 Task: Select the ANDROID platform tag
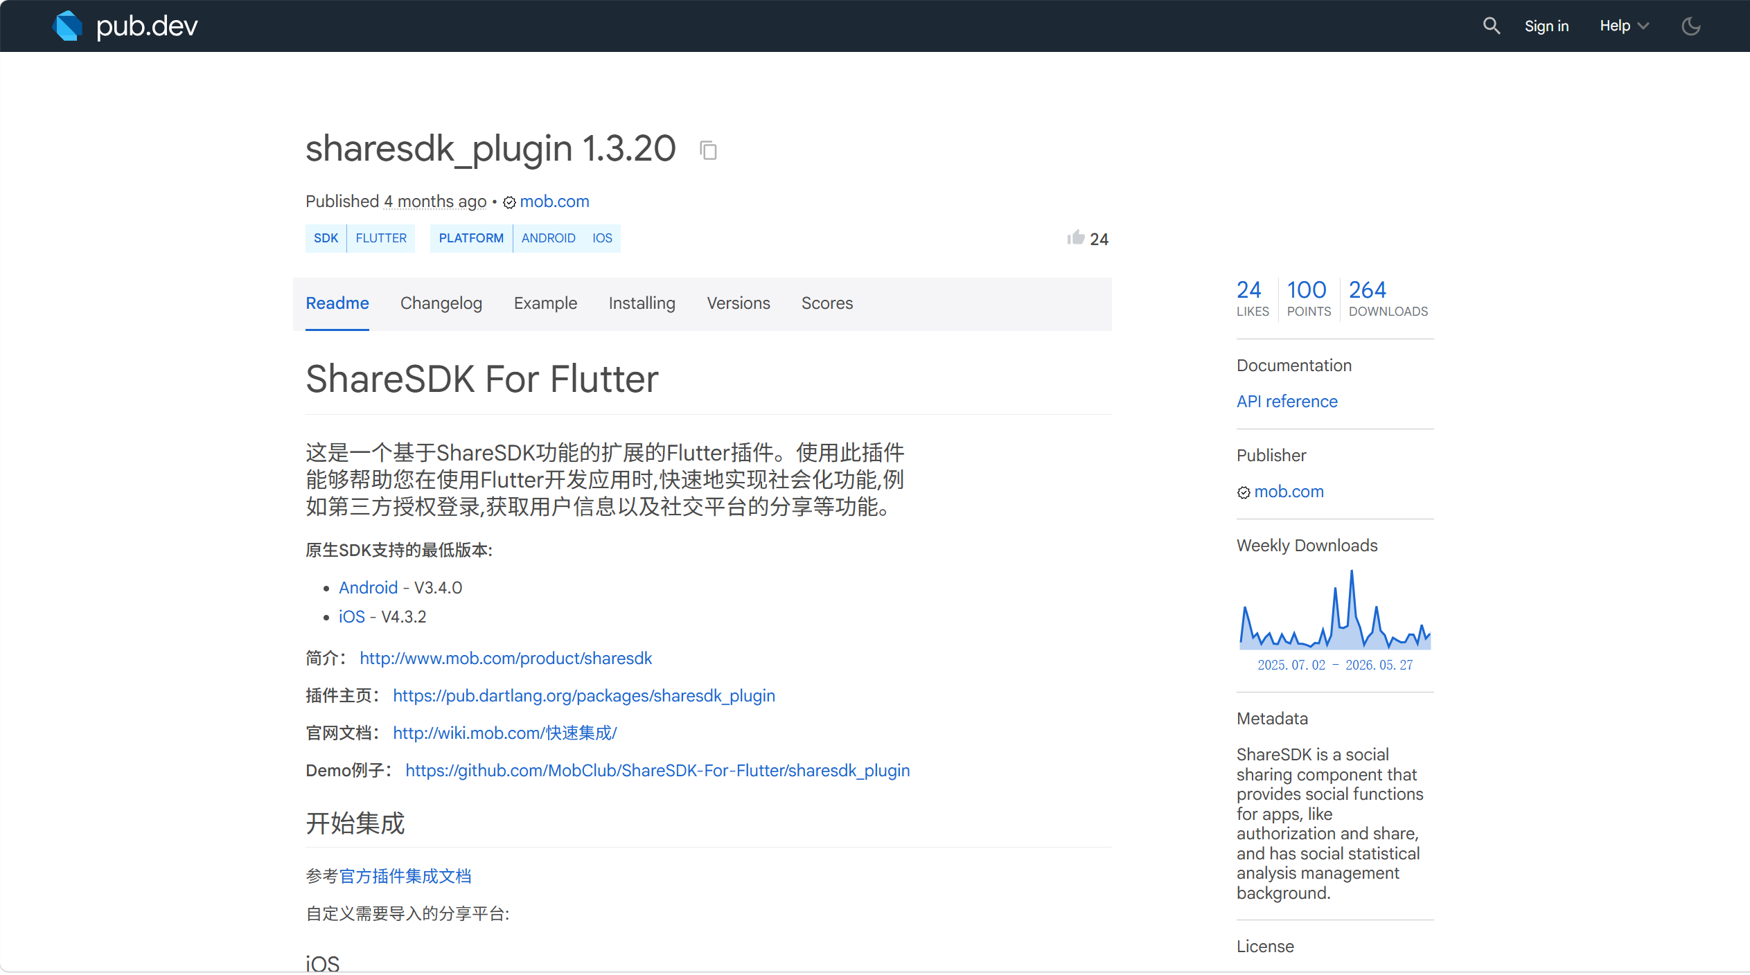pos(549,238)
